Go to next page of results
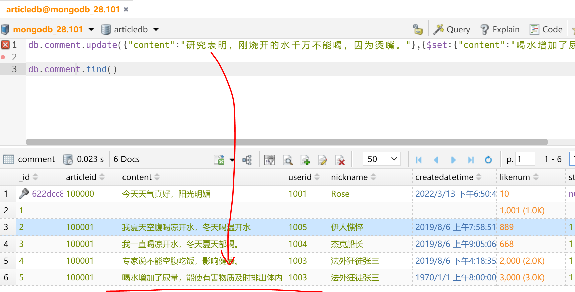This screenshot has width=575, height=292. [x=453, y=160]
